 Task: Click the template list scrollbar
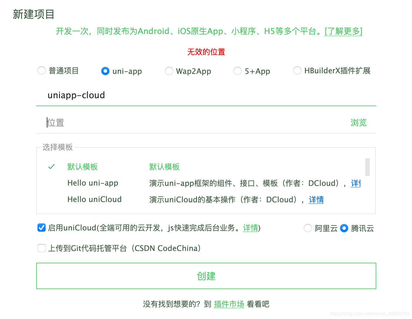(368, 167)
